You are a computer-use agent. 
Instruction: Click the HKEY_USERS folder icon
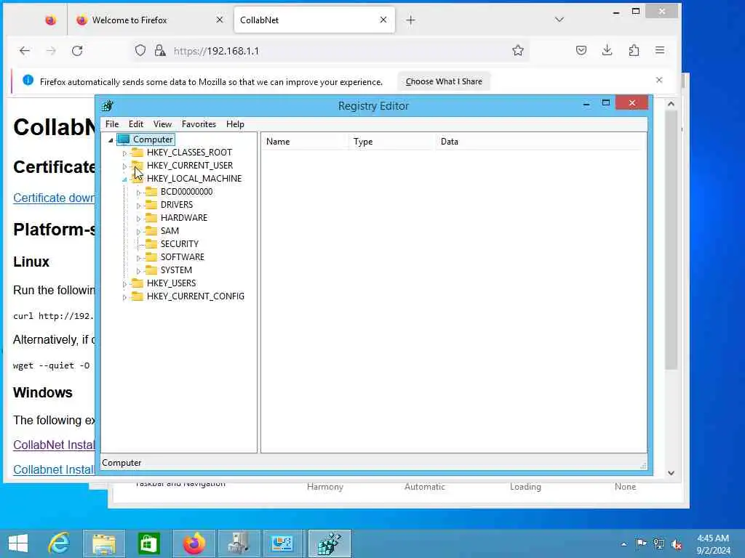click(138, 283)
